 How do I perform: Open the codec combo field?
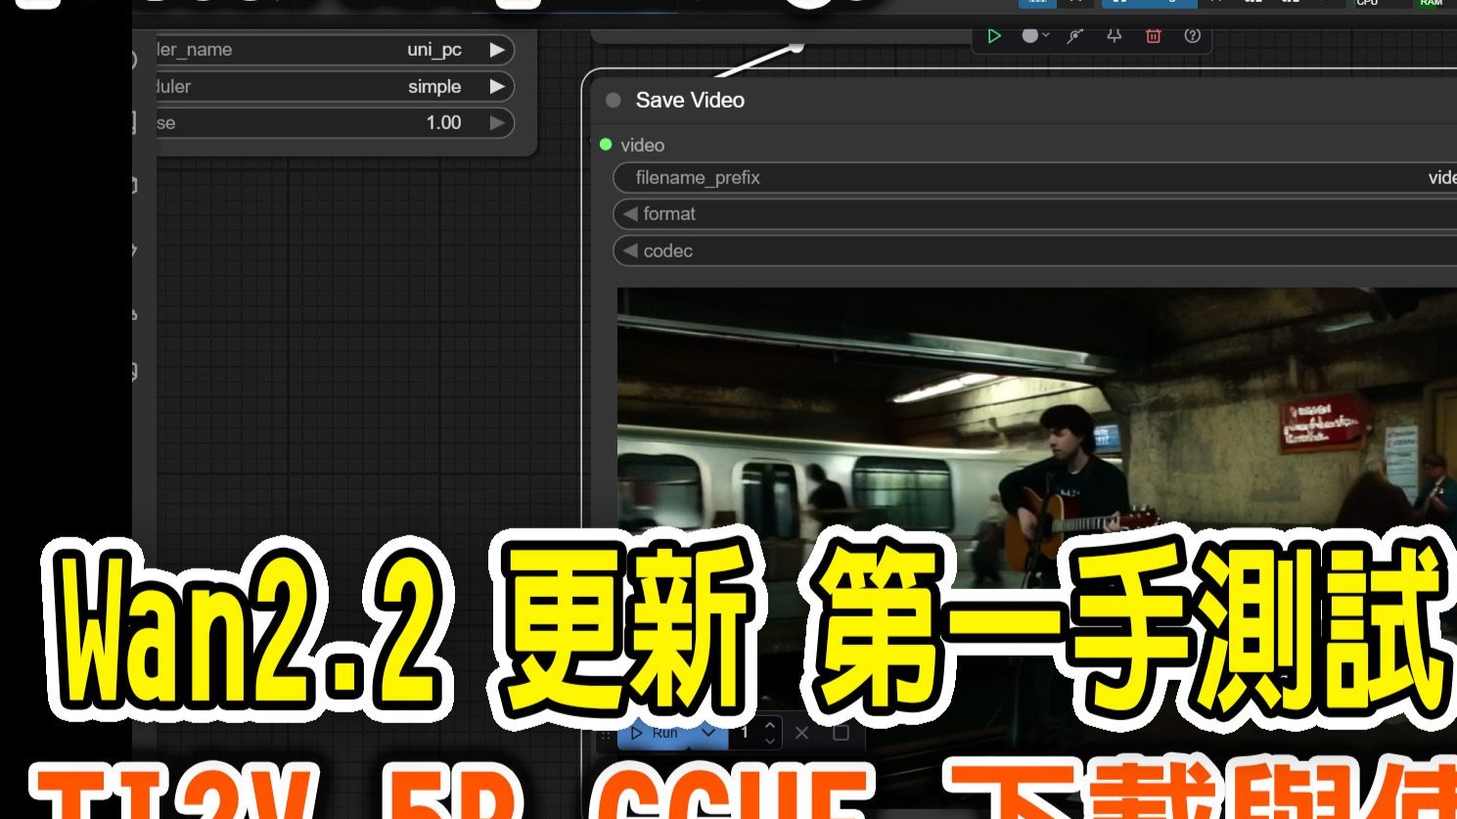(x=1034, y=250)
